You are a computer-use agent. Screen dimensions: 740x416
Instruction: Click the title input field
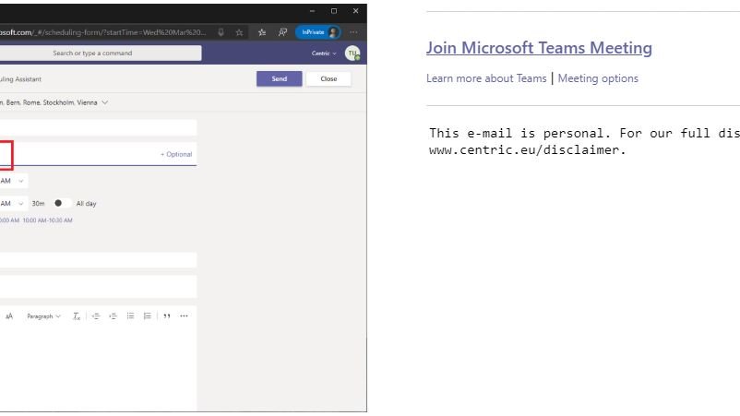[x=98, y=127]
